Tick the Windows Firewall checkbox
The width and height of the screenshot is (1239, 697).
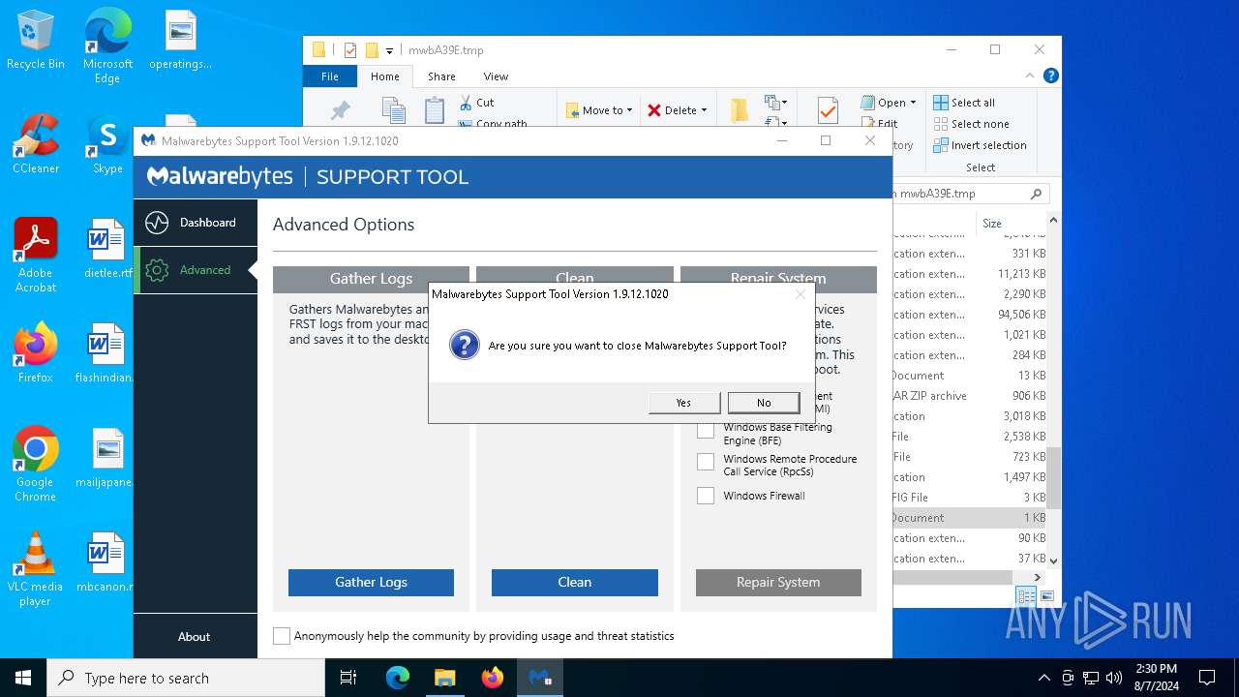706,496
